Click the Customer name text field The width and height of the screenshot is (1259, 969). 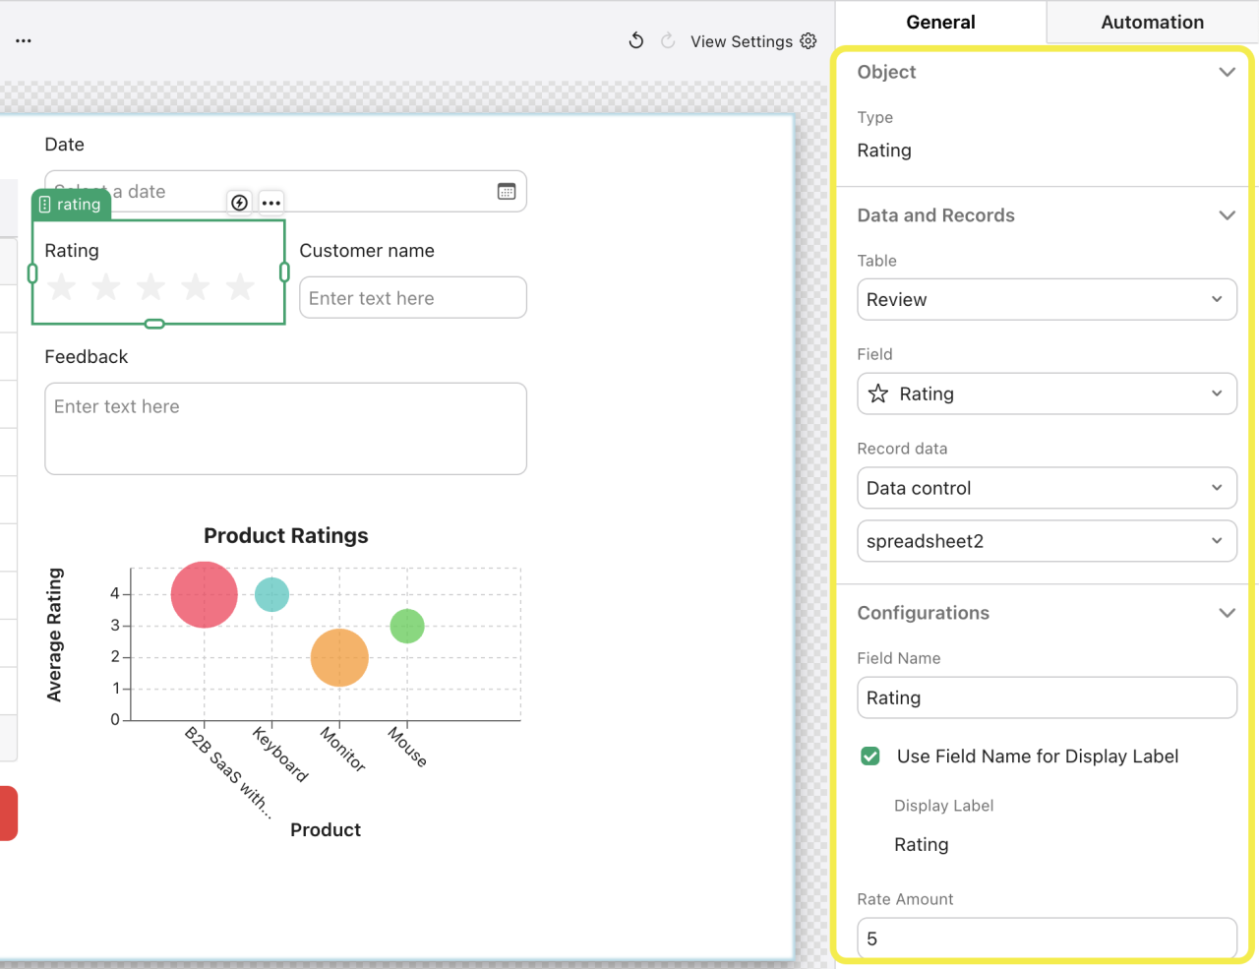click(x=413, y=298)
